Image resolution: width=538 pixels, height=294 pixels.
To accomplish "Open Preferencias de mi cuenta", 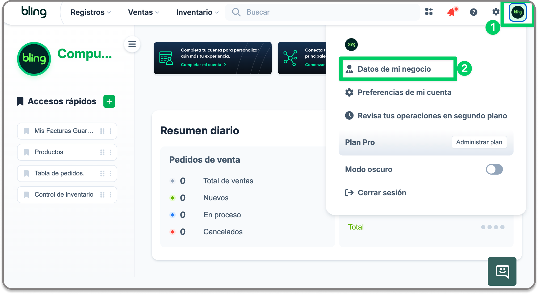I will (398, 92).
